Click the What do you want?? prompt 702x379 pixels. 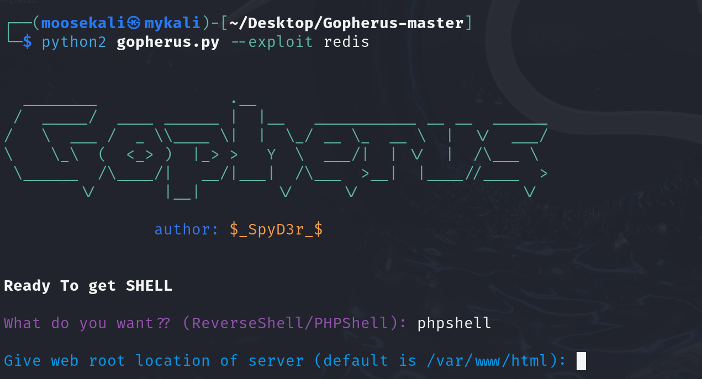tap(87, 323)
